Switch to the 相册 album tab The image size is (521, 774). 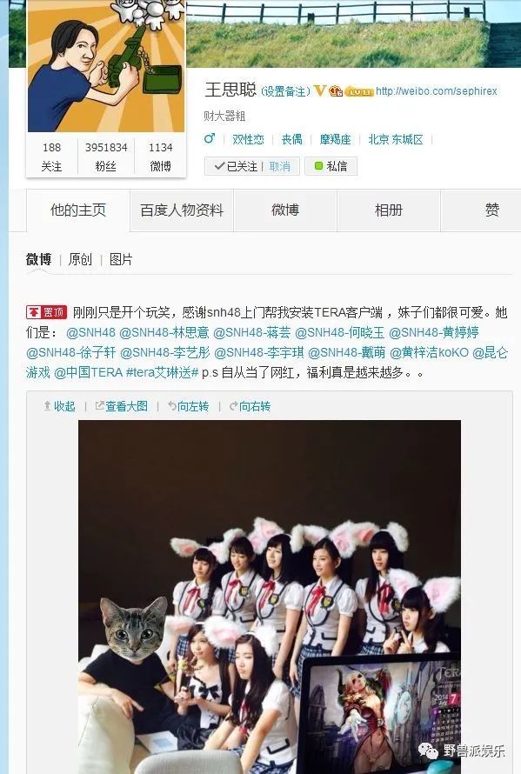pos(389,210)
